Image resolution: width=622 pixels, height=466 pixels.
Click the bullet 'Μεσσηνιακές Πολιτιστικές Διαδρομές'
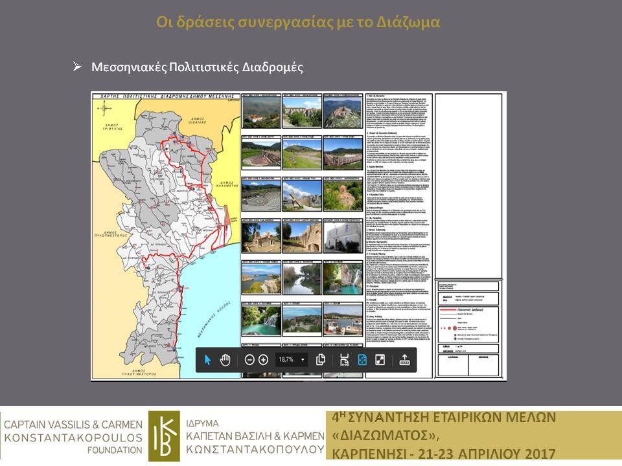click(197, 67)
